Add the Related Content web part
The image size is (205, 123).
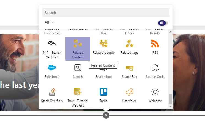[78, 49]
